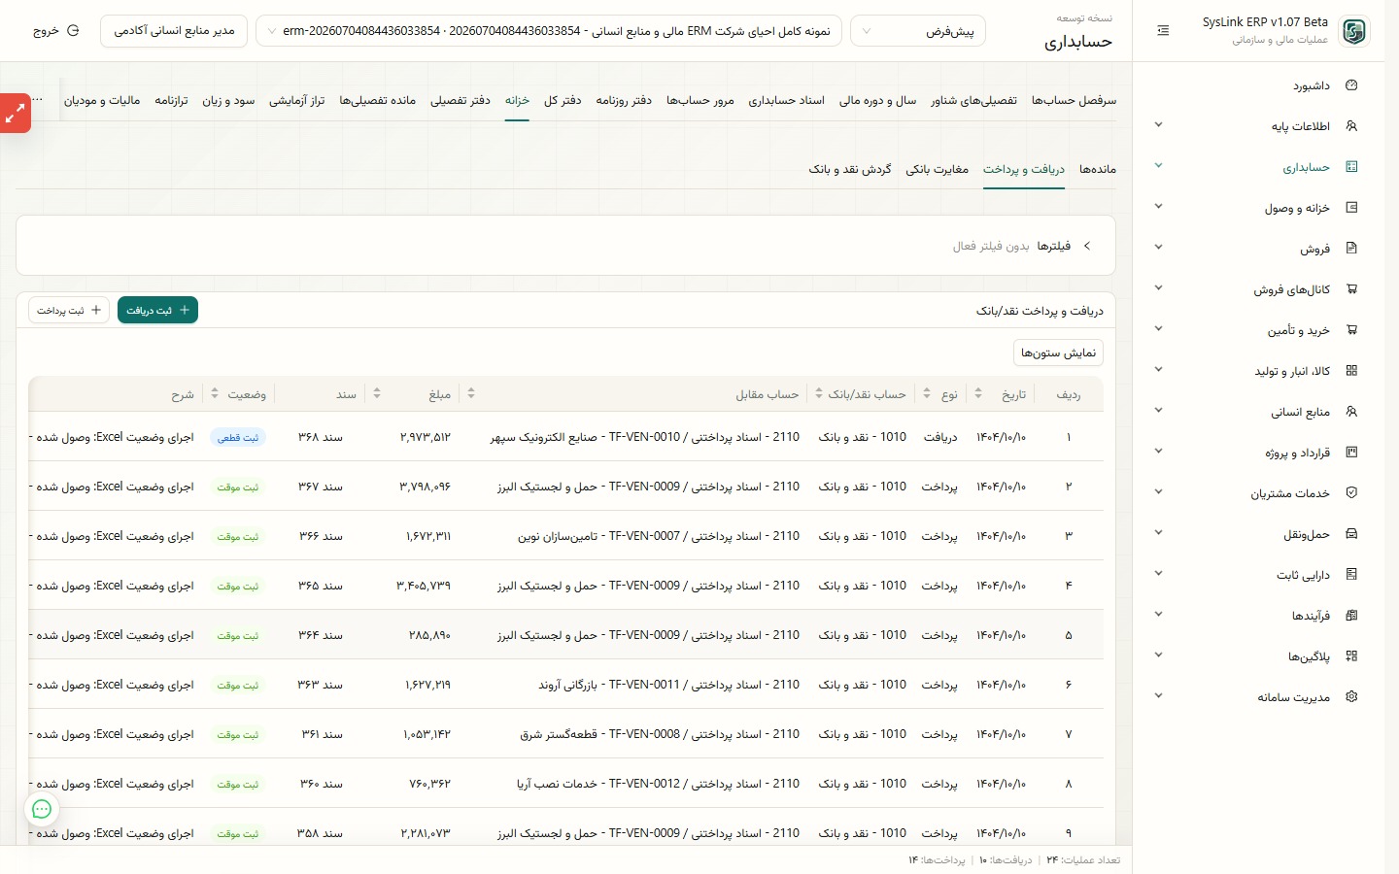Open the پیش‌فرض dropdown

(x=918, y=31)
